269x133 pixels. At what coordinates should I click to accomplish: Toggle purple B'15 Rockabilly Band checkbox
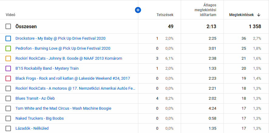click(x=8, y=68)
